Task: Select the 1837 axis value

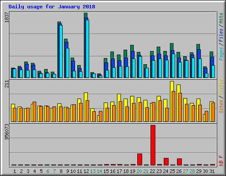Action: pyautogui.click(x=7, y=18)
